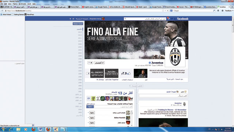Switch to the Soccer browser tab
Image resolution: width=234 pixels, height=132 pixels.
point(183,7)
